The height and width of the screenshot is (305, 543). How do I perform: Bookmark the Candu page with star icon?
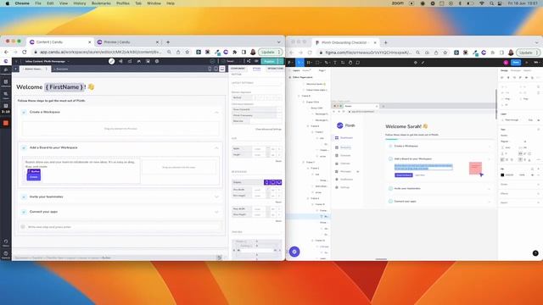pyautogui.click(x=187, y=53)
